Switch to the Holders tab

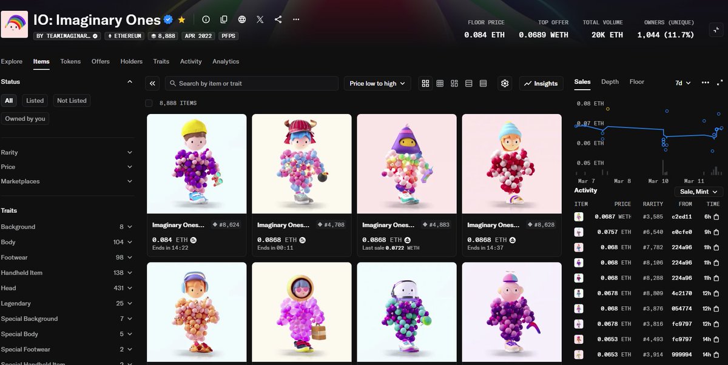(x=132, y=61)
